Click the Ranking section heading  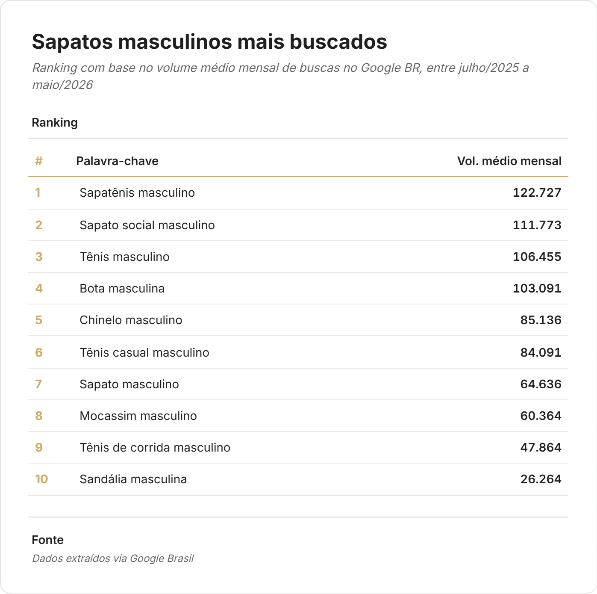(x=55, y=123)
